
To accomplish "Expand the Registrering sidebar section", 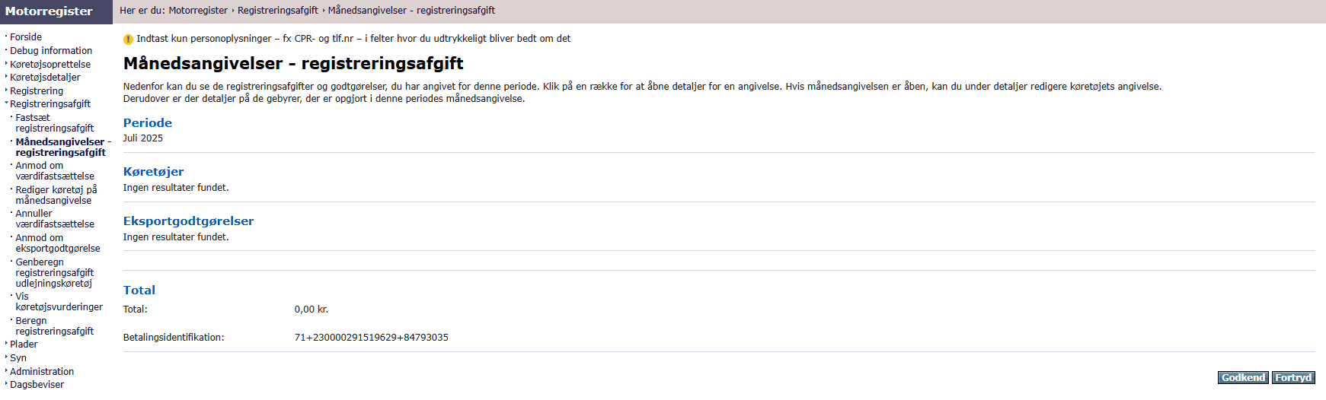I will point(37,91).
